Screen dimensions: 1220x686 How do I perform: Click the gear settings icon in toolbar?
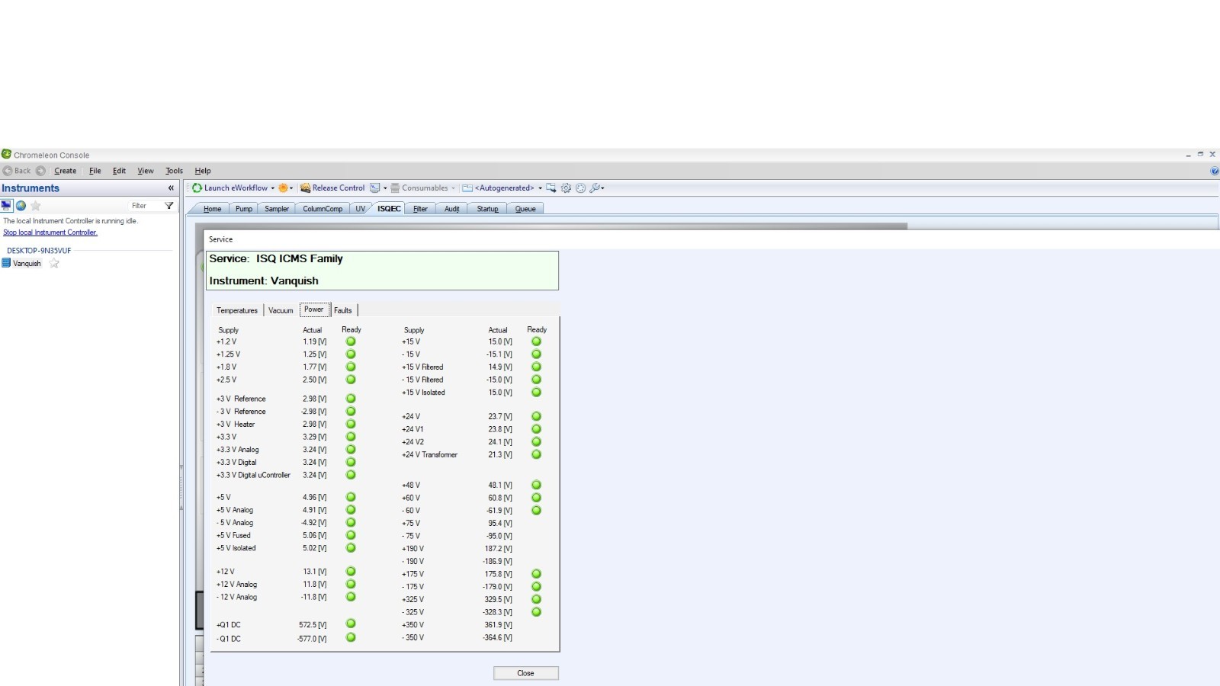(x=566, y=188)
